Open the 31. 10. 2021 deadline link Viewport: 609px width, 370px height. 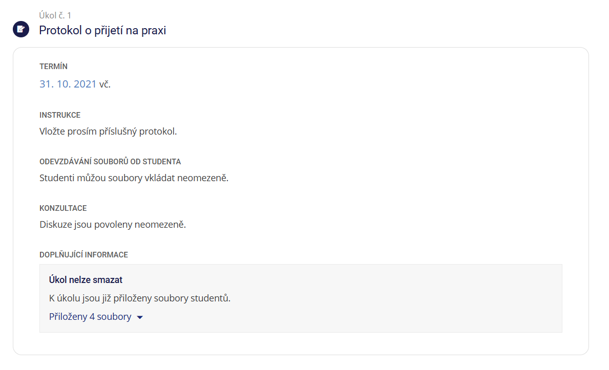tap(68, 84)
